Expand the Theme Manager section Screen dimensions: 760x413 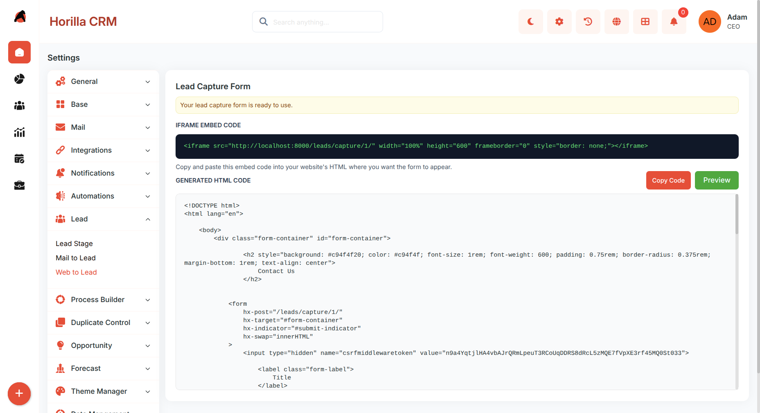tap(103, 391)
